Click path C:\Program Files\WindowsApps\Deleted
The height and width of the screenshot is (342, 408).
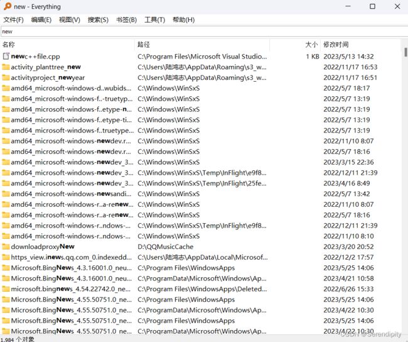[202, 289]
